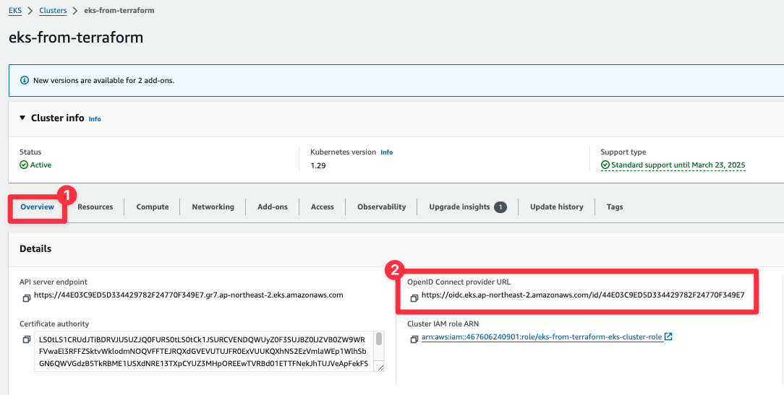Copy the Certificate authority value
The width and height of the screenshot is (784, 395).
point(26,339)
